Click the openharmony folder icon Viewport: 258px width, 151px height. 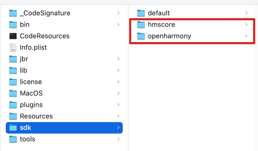point(141,36)
